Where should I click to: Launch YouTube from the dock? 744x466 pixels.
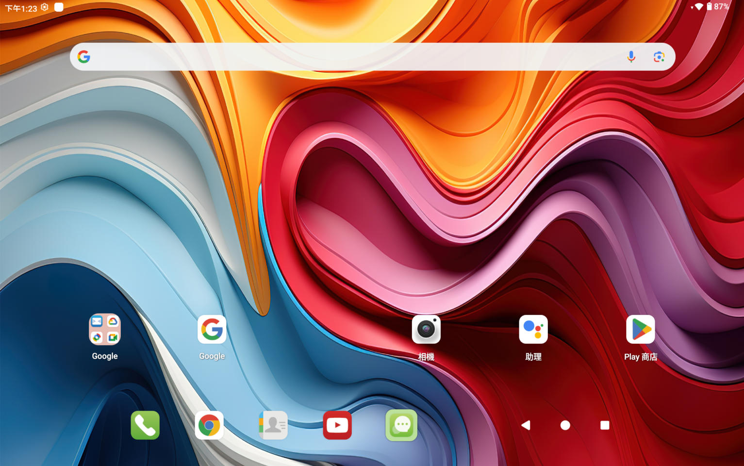tap(337, 425)
